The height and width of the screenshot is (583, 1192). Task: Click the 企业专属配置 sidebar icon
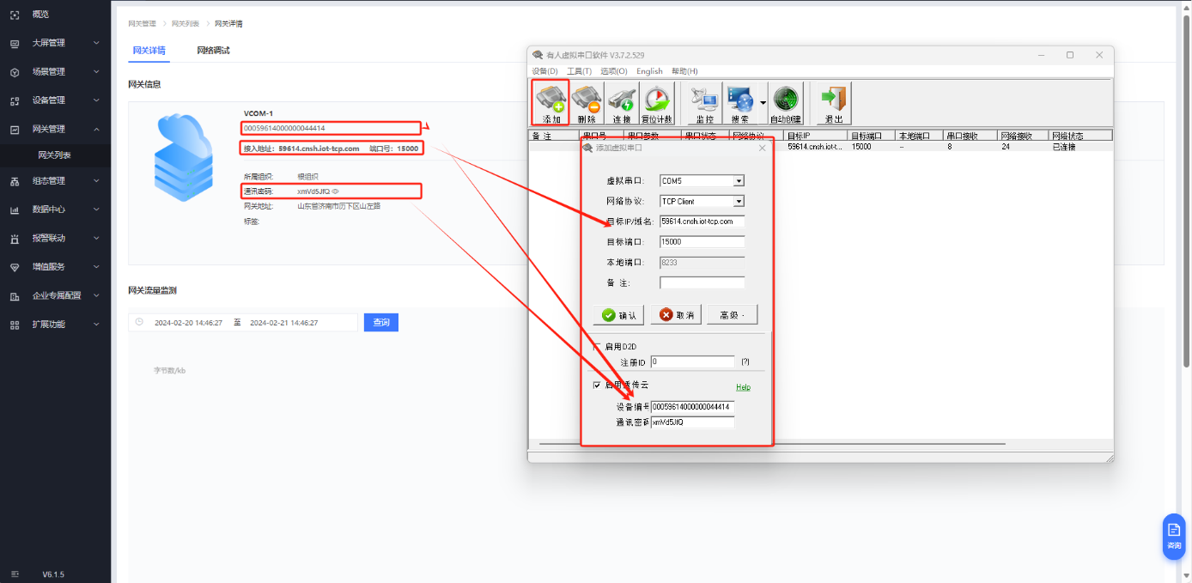[15, 296]
